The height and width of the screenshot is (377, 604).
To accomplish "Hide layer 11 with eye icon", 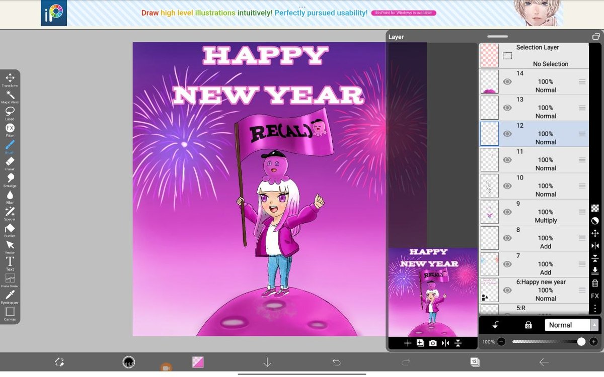I will coord(507,160).
